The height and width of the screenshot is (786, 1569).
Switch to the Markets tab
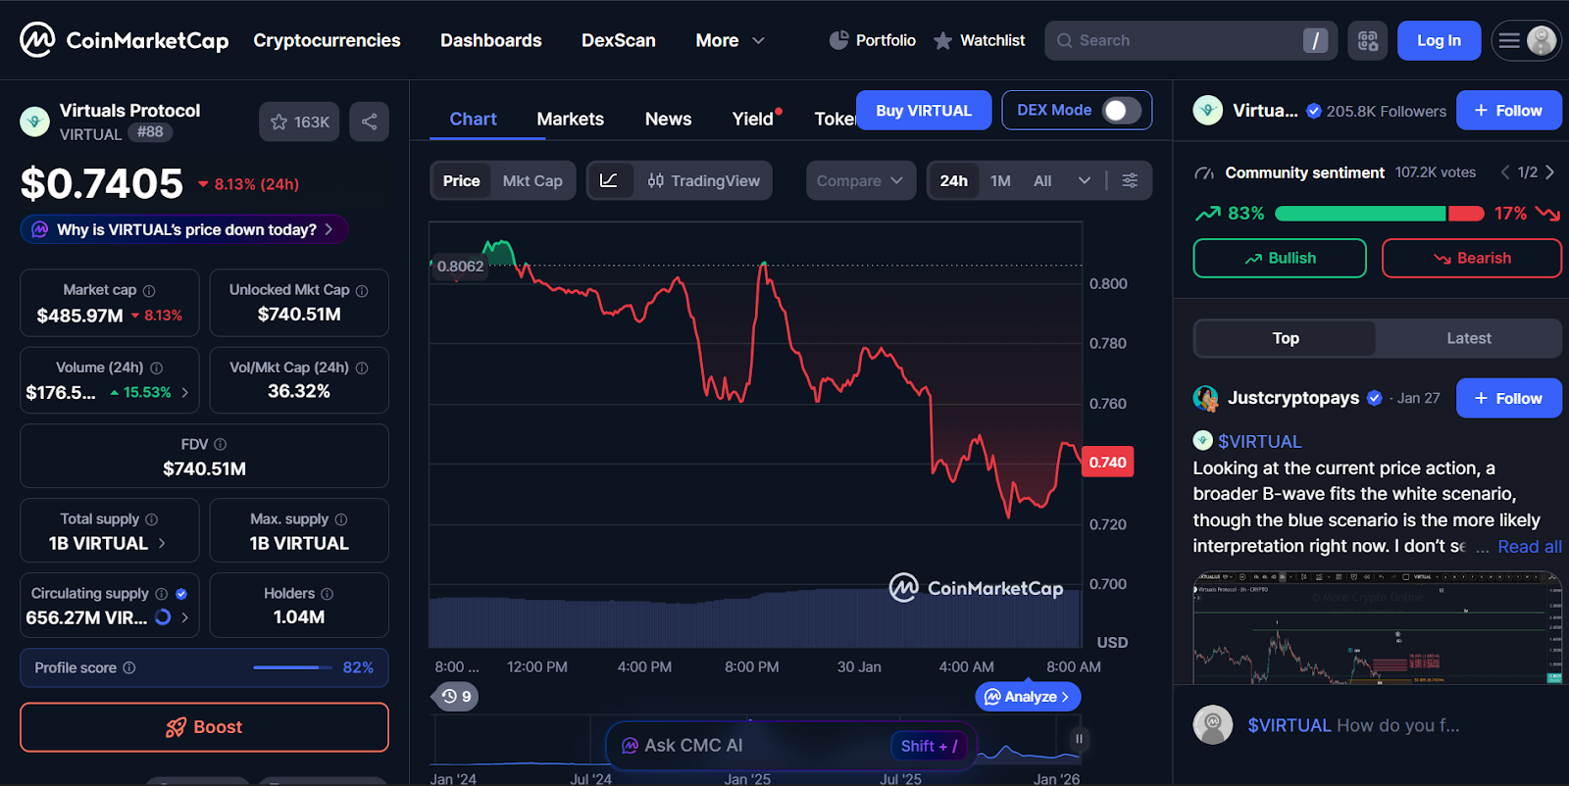(570, 119)
